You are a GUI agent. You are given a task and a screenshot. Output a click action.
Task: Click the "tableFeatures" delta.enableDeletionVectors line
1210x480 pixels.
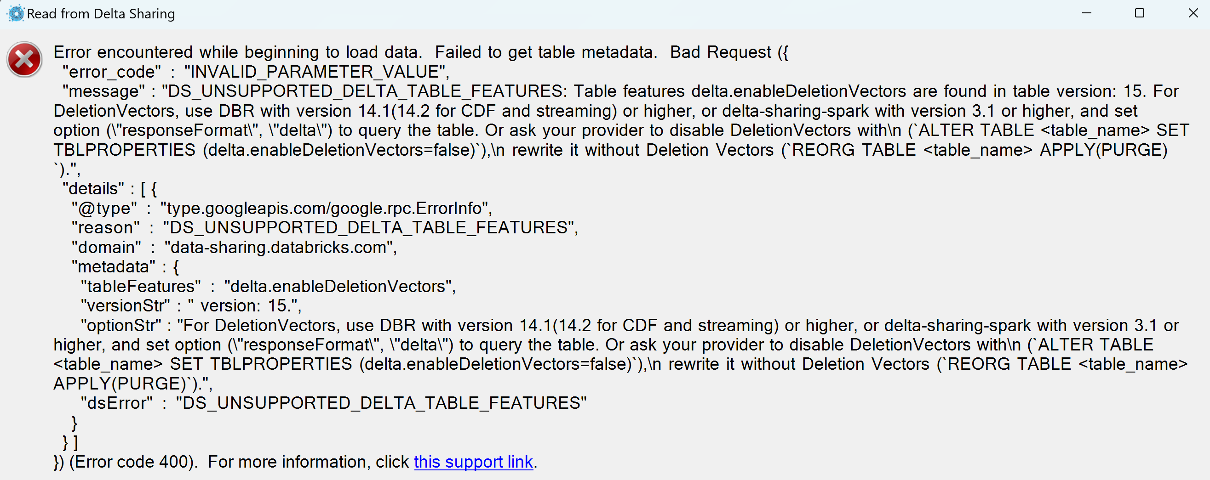(x=268, y=286)
